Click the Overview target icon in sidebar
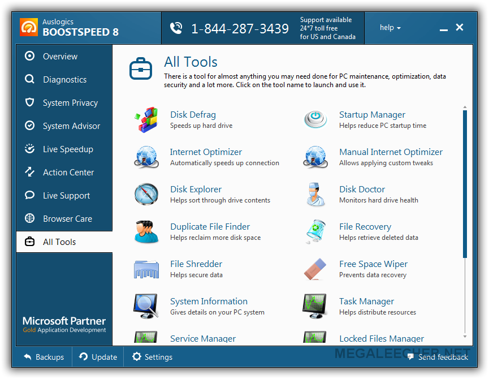The width and height of the screenshot is (489, 379). [x=29, y=56]
